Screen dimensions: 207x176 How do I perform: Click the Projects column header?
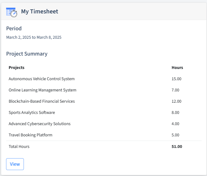17,67
